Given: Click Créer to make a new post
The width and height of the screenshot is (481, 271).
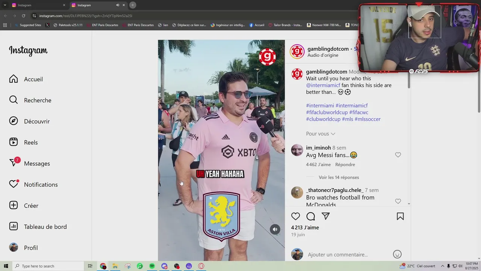Looking at the screenshot, I should 24,206.
